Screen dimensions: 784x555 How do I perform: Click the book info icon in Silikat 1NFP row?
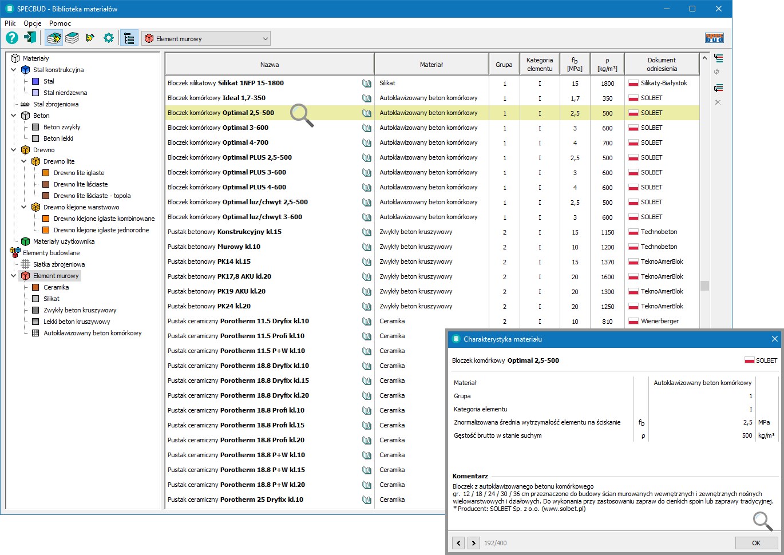click(x=367, y=84)
